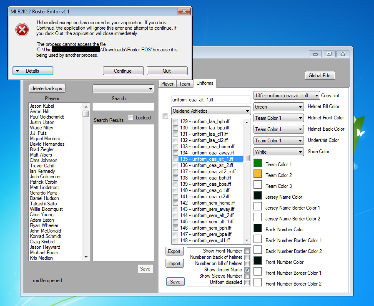This screenshot has height=306, width=374.
Task: Enable Show Sleeve Number
Action: pos(247,276)
